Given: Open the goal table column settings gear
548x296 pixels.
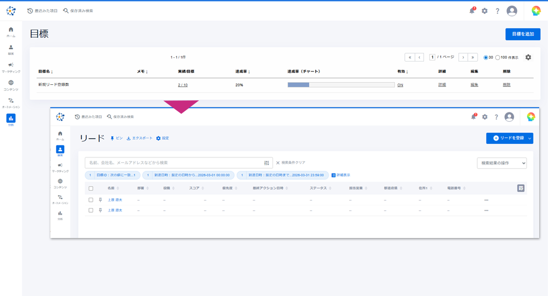Looking at the screenshot, I should pos(528,57).
